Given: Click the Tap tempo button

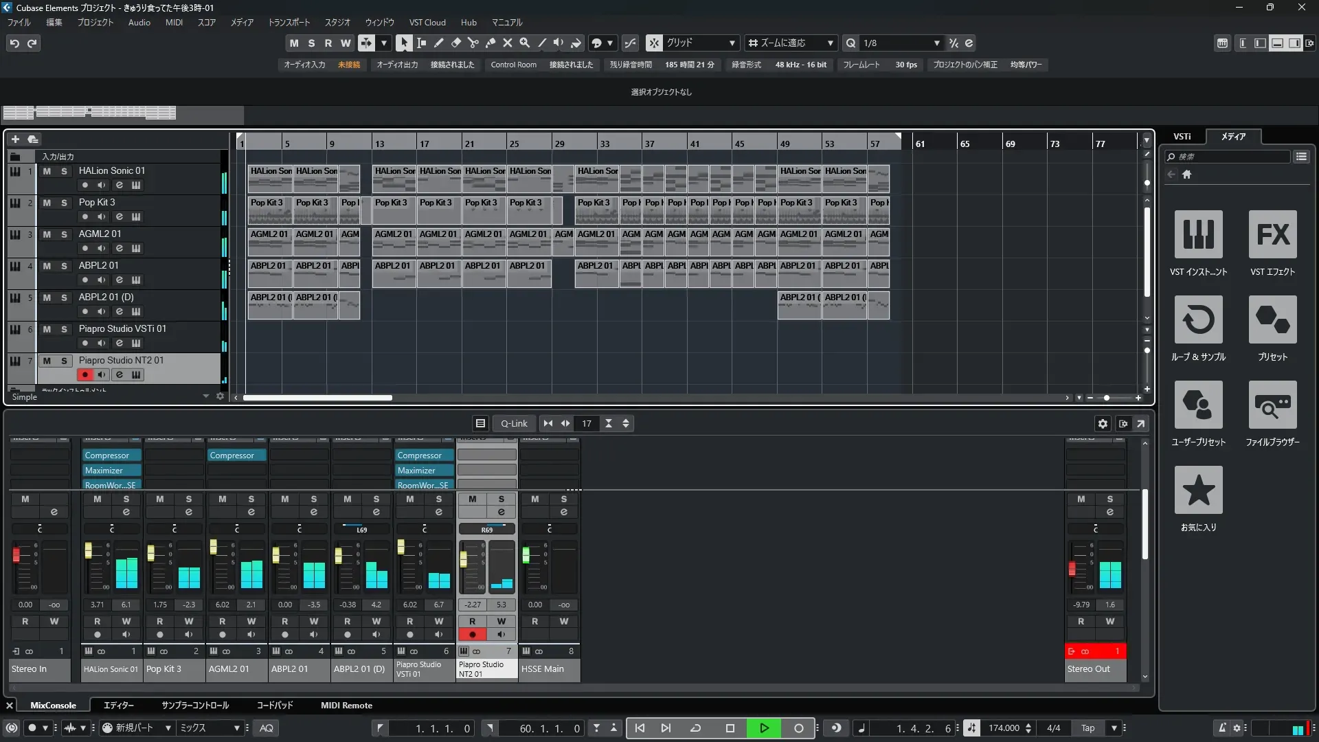Looking at the screenshot, I should (x=1087, y=728).
